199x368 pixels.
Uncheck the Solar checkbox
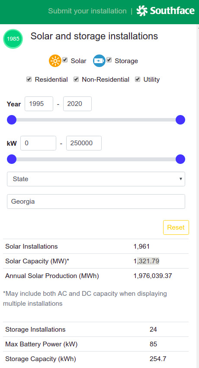[65, 60]
